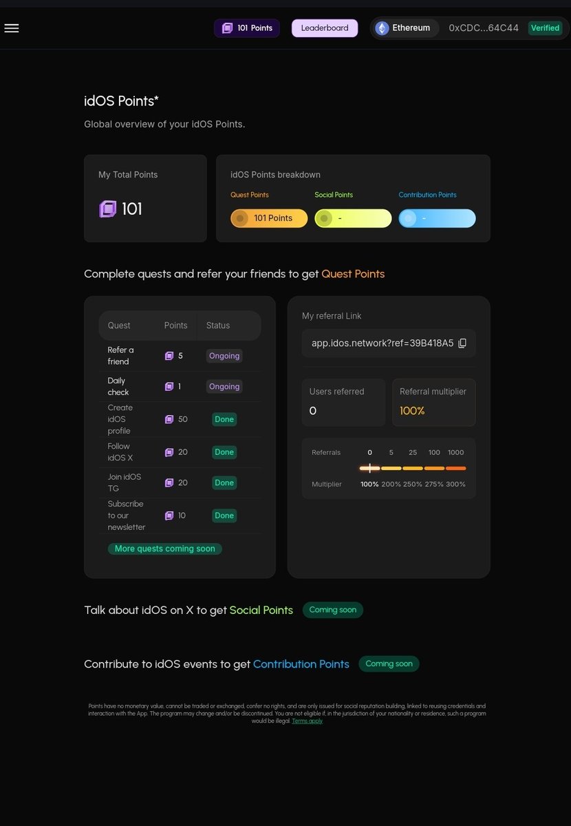This screenshot has width=571, height=826.
Task: Click points cube icon in Create idOS profile row
Action: (169, 419)
